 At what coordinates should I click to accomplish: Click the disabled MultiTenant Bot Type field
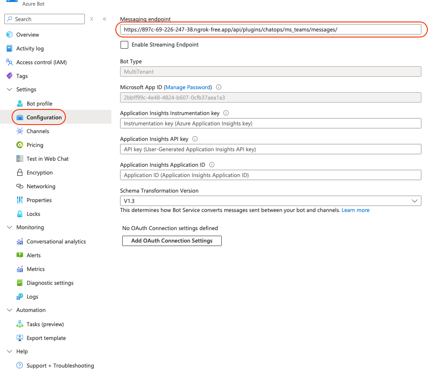(271, 72)
